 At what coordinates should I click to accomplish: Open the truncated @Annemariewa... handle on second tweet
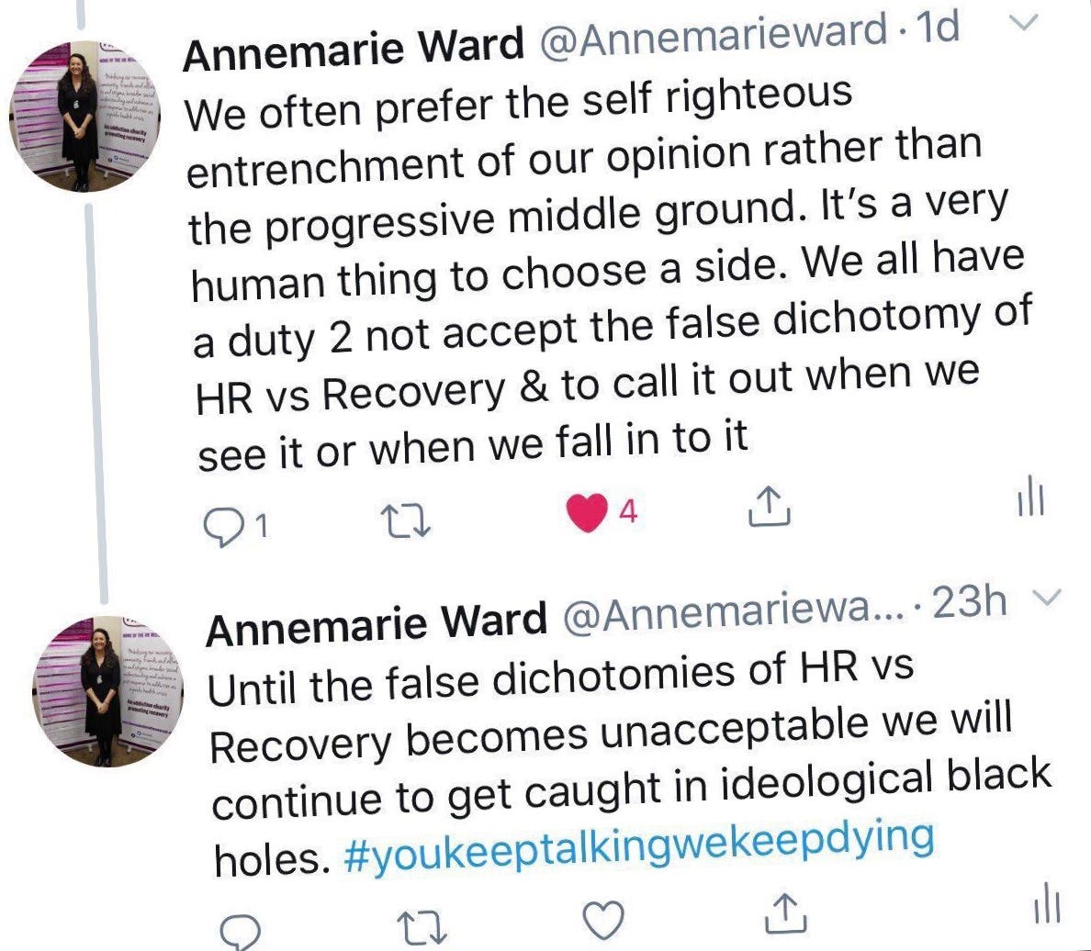point(733,610)
